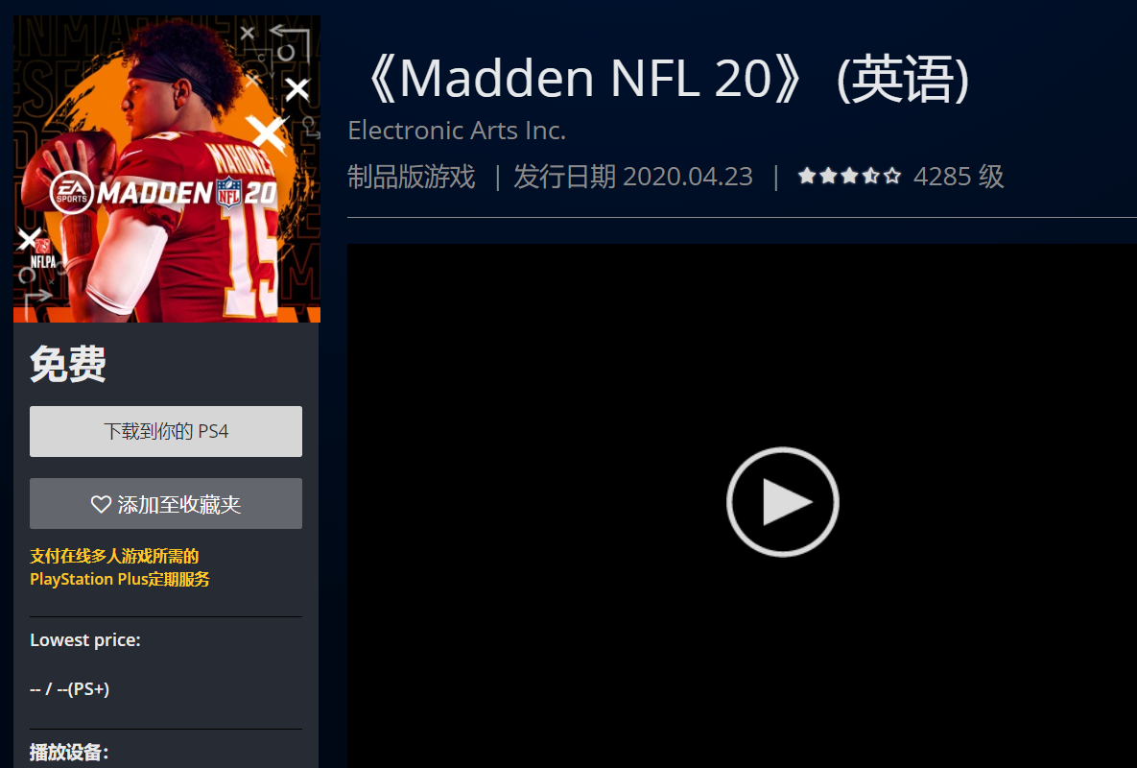1137x768 pixels.
Task: Click the 制品版游戏 category label
Action: point(412,177)
